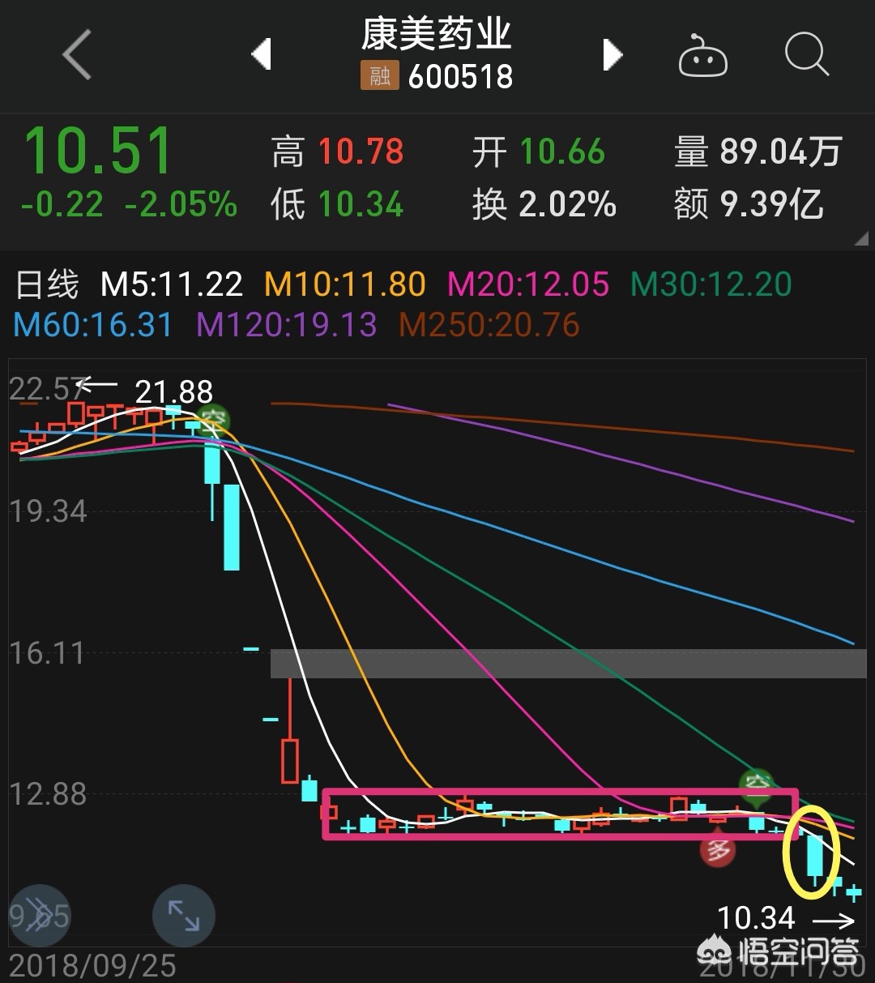The image size is (875, 983).
Task: Tap the gray gap band on chart
Action: [567, 663]
